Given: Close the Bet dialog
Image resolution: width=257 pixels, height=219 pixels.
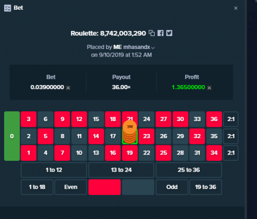Looking at the screenshot, I should [x=236, y=8].
